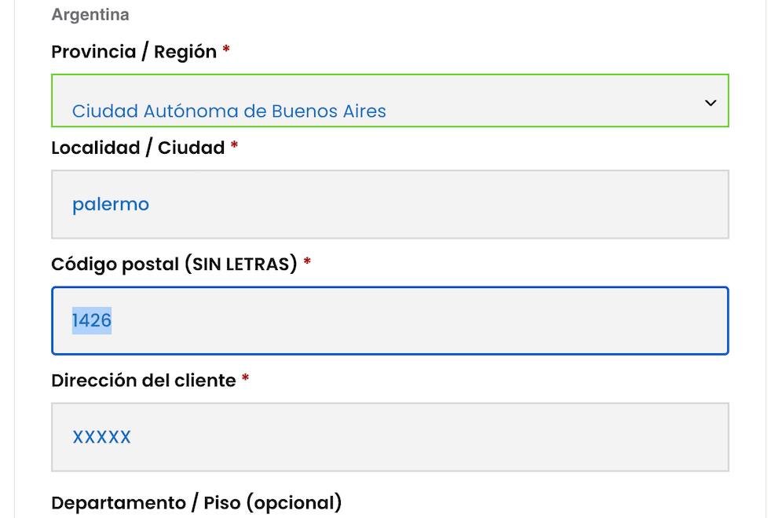The image size is (768, 518).
Task: Click the red asterisk beside Código postal
Action: (307, 263)
